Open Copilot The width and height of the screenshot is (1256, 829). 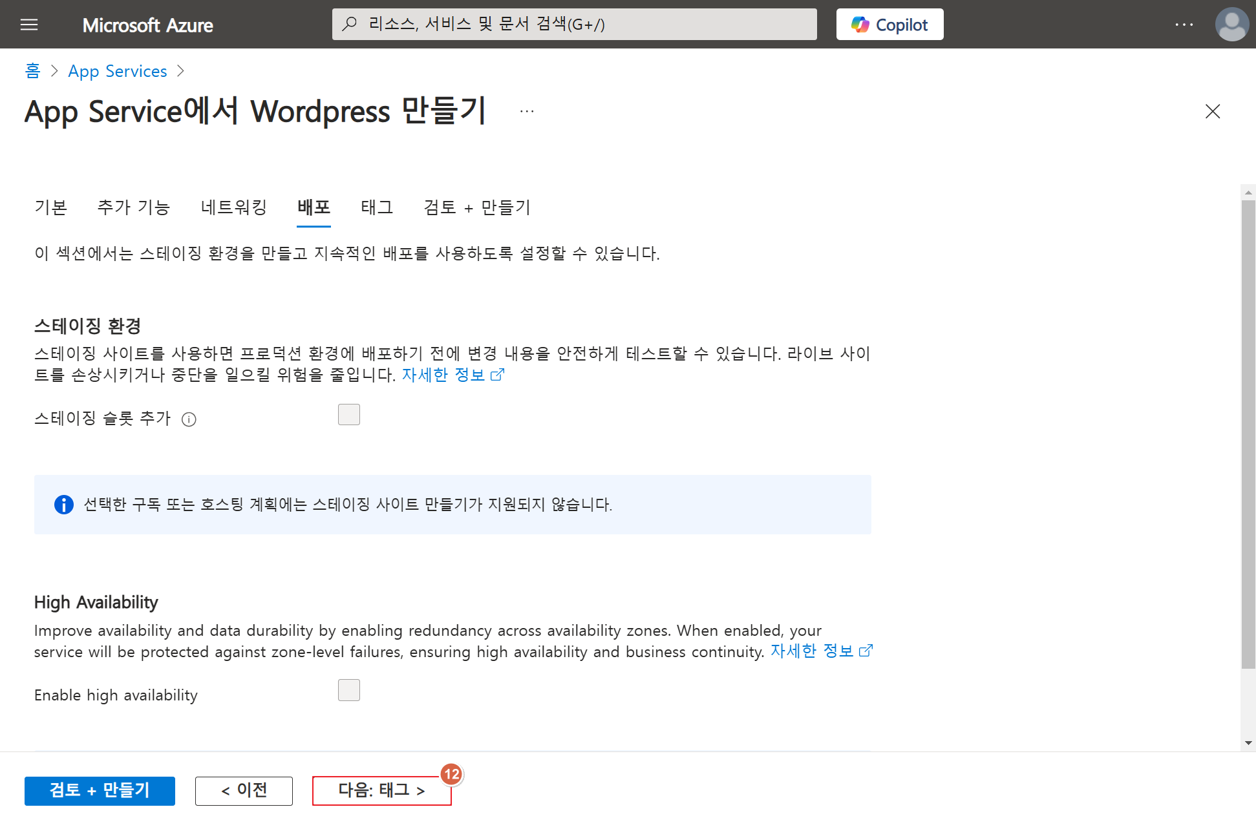click(889, 25)
